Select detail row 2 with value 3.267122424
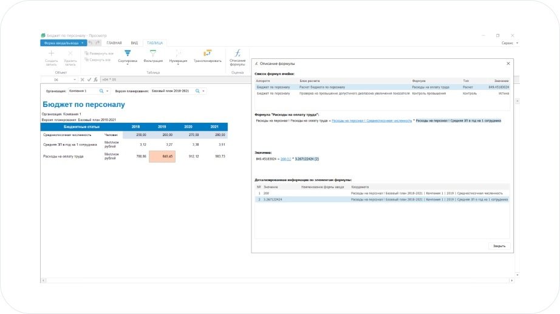 pyautogui.click(x=383, y=200)
